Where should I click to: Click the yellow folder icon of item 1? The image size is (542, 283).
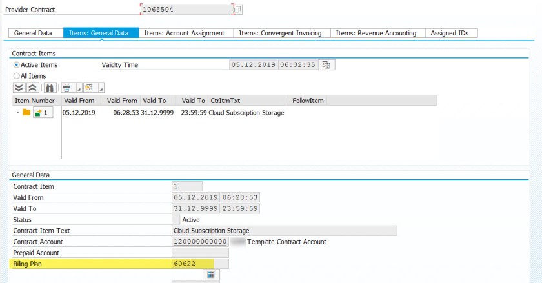coord(26,113)
